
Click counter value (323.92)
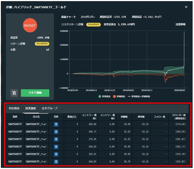[180, 162]
